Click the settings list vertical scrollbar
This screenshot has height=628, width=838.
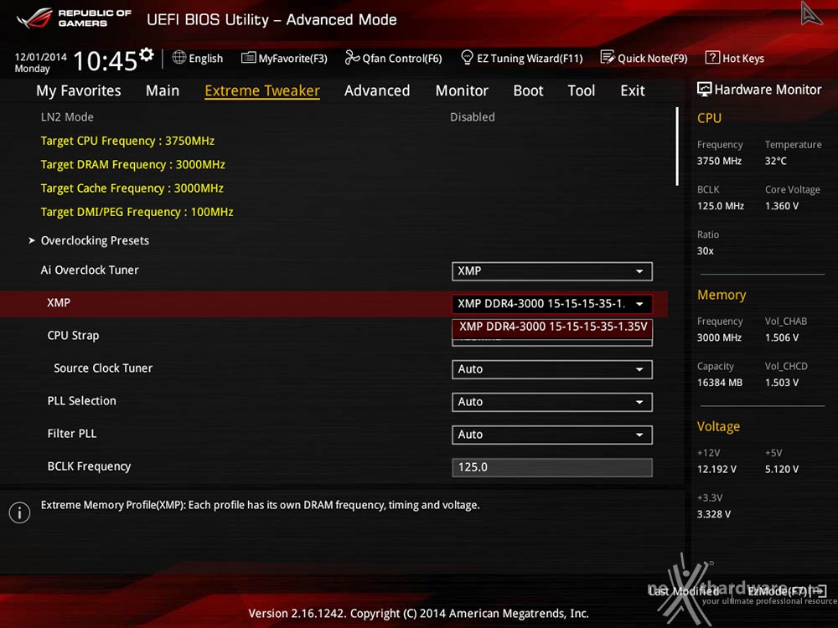(x=677, y=147)
